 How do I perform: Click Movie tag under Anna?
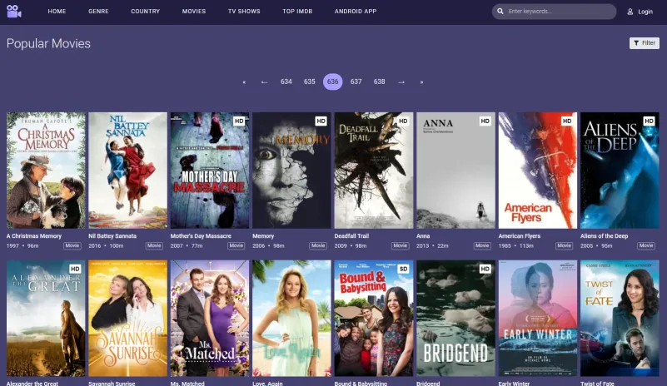(482, 245)
